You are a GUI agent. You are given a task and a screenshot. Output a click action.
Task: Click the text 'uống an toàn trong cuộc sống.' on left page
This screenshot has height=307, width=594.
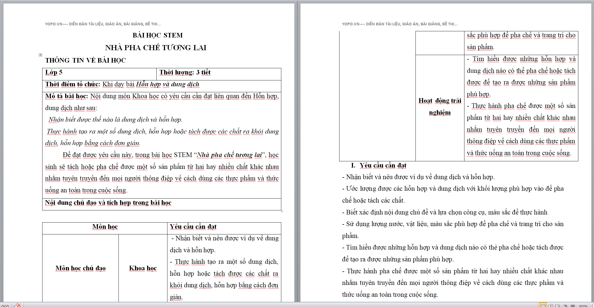pyautogui.click(x=86, y=190)
